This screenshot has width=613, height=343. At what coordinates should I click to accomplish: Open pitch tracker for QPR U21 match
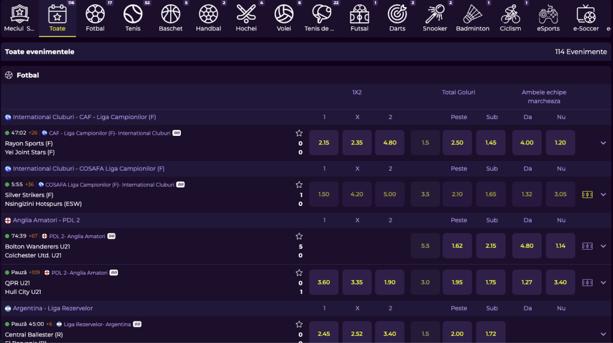coord(587,283)
